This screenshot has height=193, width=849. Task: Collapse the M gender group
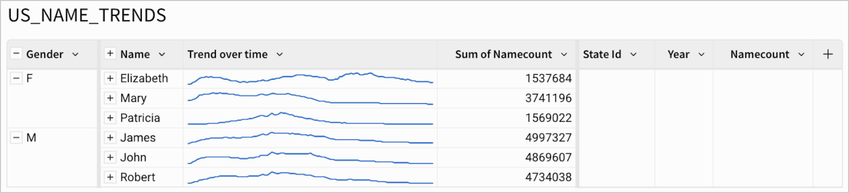[17, 138]
